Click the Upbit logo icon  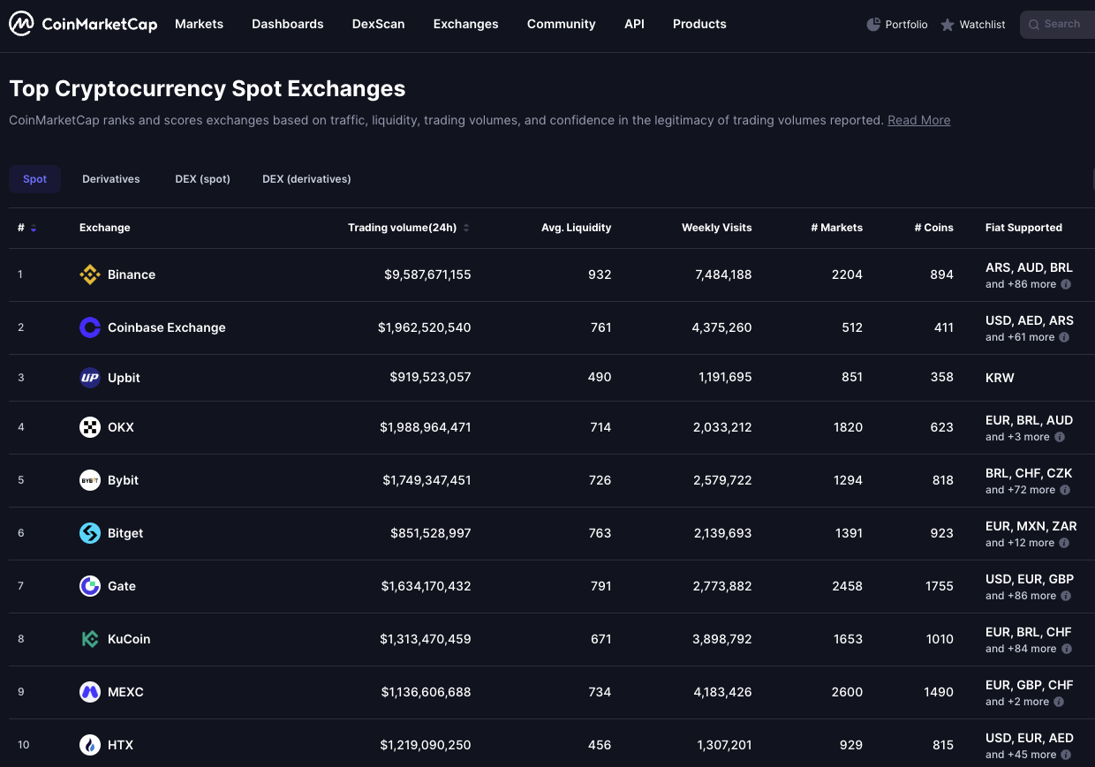point(90,378)
